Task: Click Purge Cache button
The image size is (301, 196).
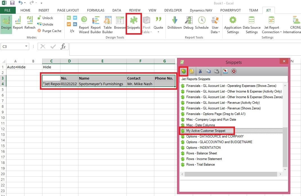Action: pyautogui.click(x=49, y=31)
